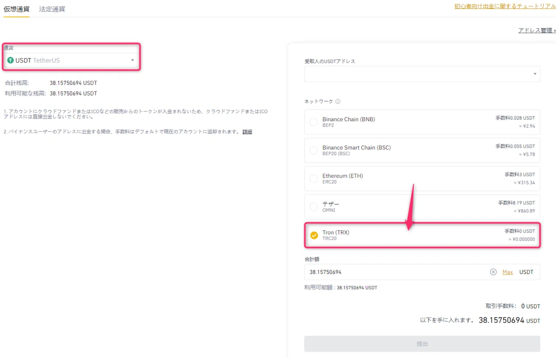
Task: Expand the recipient address dropdown arrow
Action: coord(535,74)
